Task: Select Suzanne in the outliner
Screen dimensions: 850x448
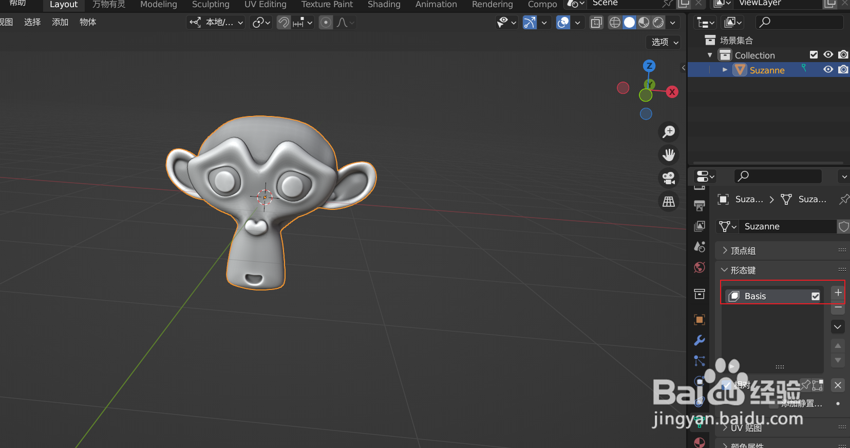Action: [x=767, y=70]
